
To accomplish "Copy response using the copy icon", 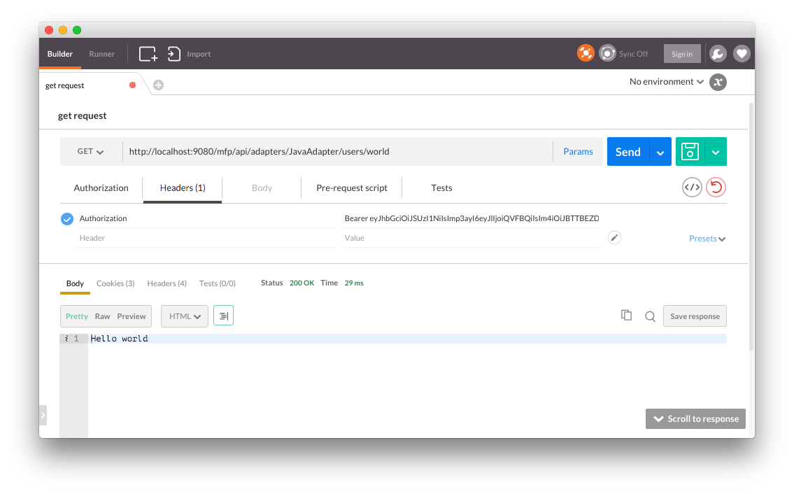I will (626, 316).
